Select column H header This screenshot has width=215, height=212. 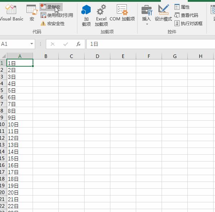point(200,56)
